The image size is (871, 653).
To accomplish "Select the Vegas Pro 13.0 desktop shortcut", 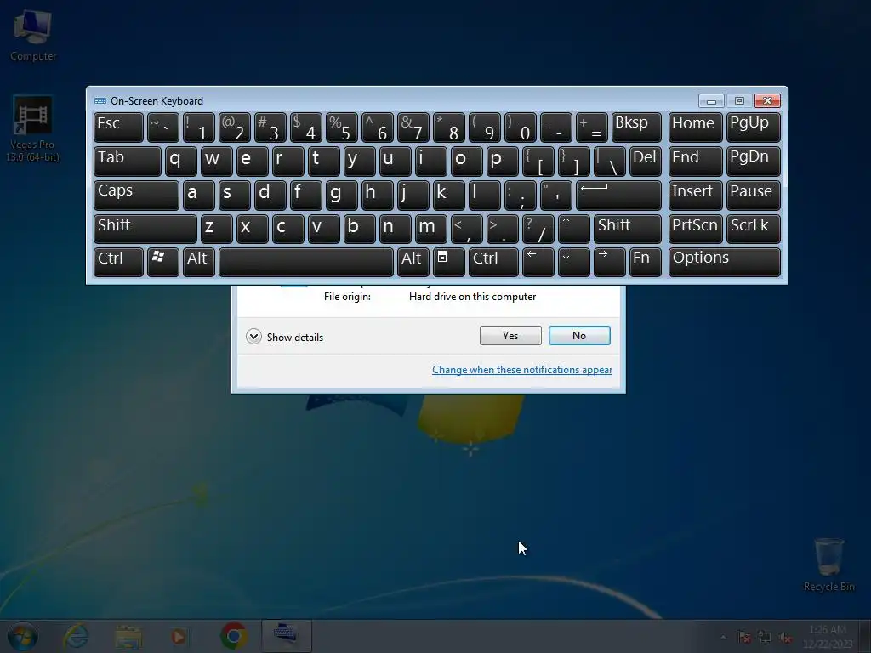I will click(x=33, y=129).
